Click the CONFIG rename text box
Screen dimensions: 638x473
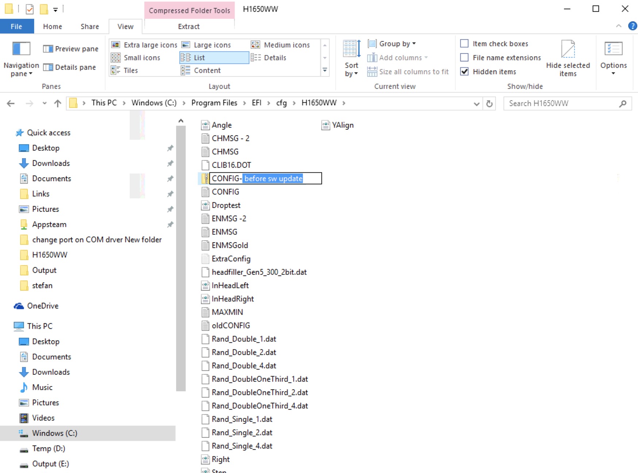[266, 178]
